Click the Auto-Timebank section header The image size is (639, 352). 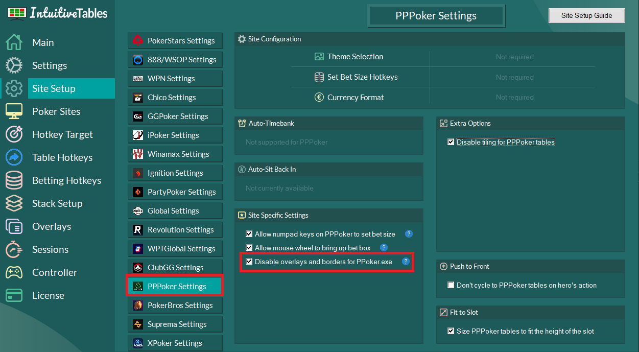[329, 123]
